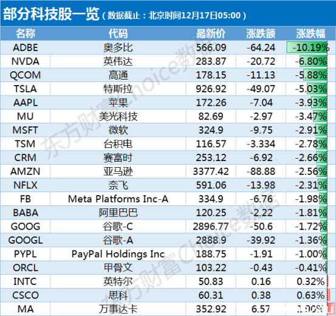Select the 代码 column header
Screen dimensions: 336x316
[118, 33]
